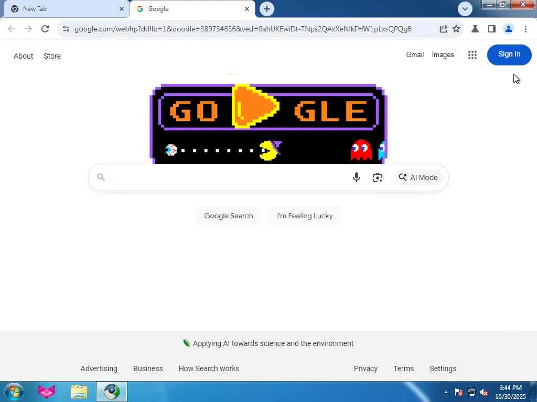View site information icon in address bar
537x402 pixels.
pyautogui.click(x=66, y=29)
